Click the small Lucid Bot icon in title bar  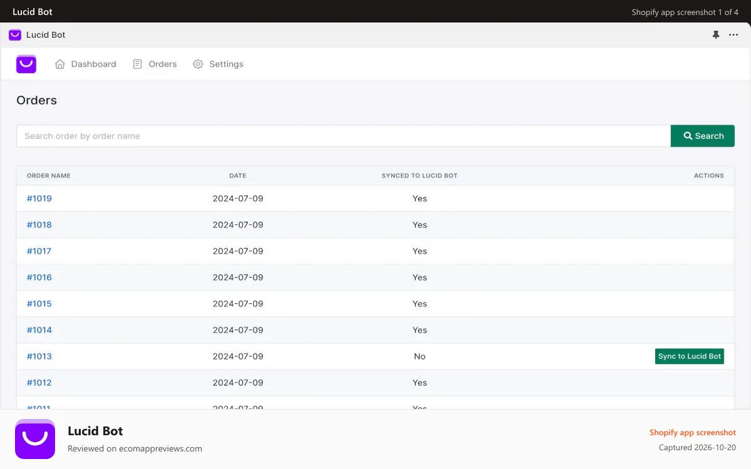pos(15,35)
